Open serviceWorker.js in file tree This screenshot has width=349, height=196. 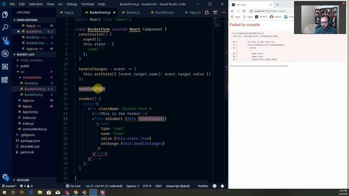[34, 130]
